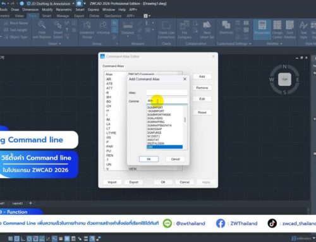Toggle the object snap square icon in the status bar
Viewport: 316px width, 242px height.
[x=35, y=239]
